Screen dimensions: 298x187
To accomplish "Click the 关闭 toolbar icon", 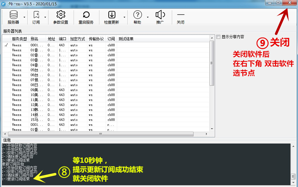I will pos(181,15).
